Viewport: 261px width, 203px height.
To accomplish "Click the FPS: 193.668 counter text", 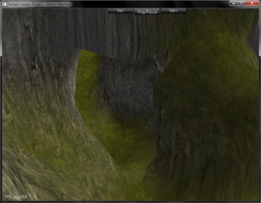I will [x=16, y=197].
